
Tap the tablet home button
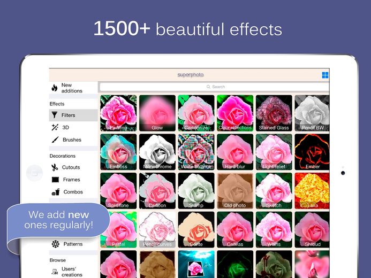click(35, 173)
